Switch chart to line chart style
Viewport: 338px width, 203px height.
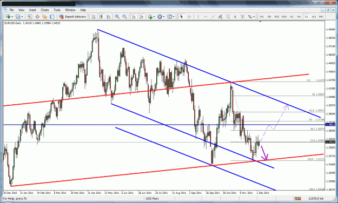point(108,17)
